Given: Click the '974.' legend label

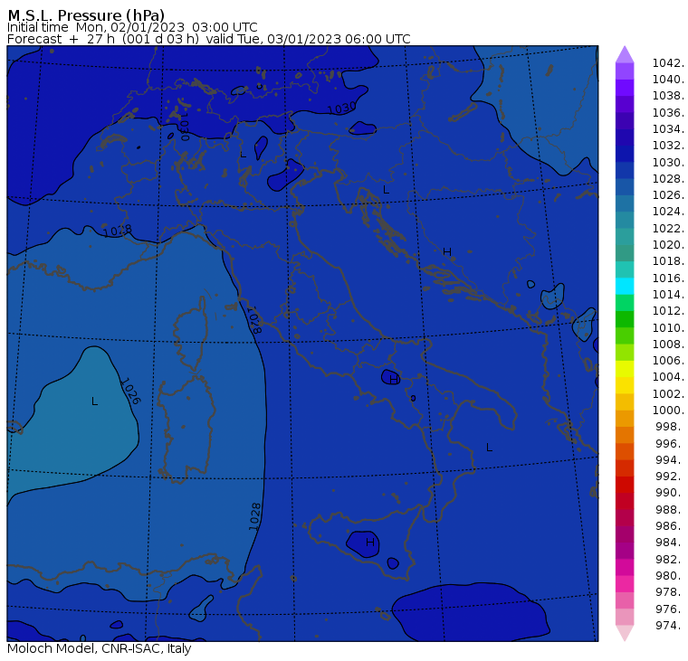Looking at the screenshot, I should (670, 626).
